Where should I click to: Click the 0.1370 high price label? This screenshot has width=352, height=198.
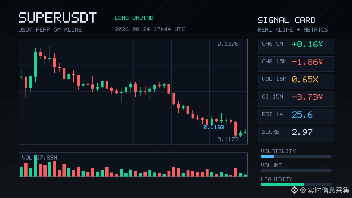pyautogui.click(x=228, y=44)
